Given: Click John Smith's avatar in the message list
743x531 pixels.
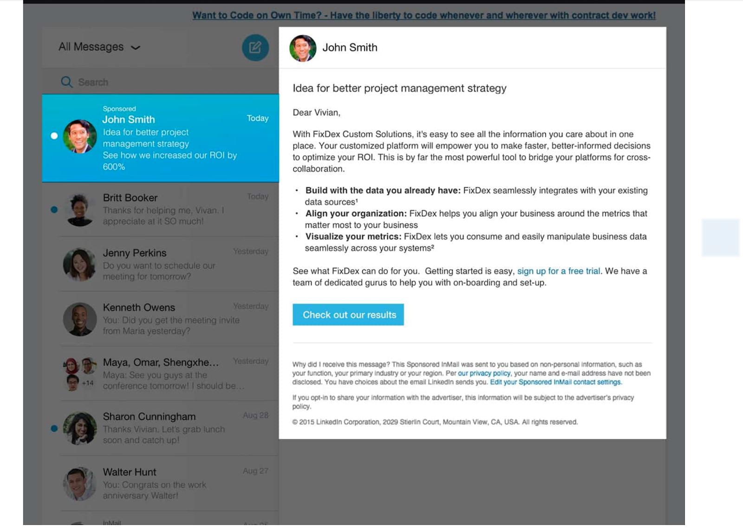Looking at the screenshot, I should [x=79, y=136].
